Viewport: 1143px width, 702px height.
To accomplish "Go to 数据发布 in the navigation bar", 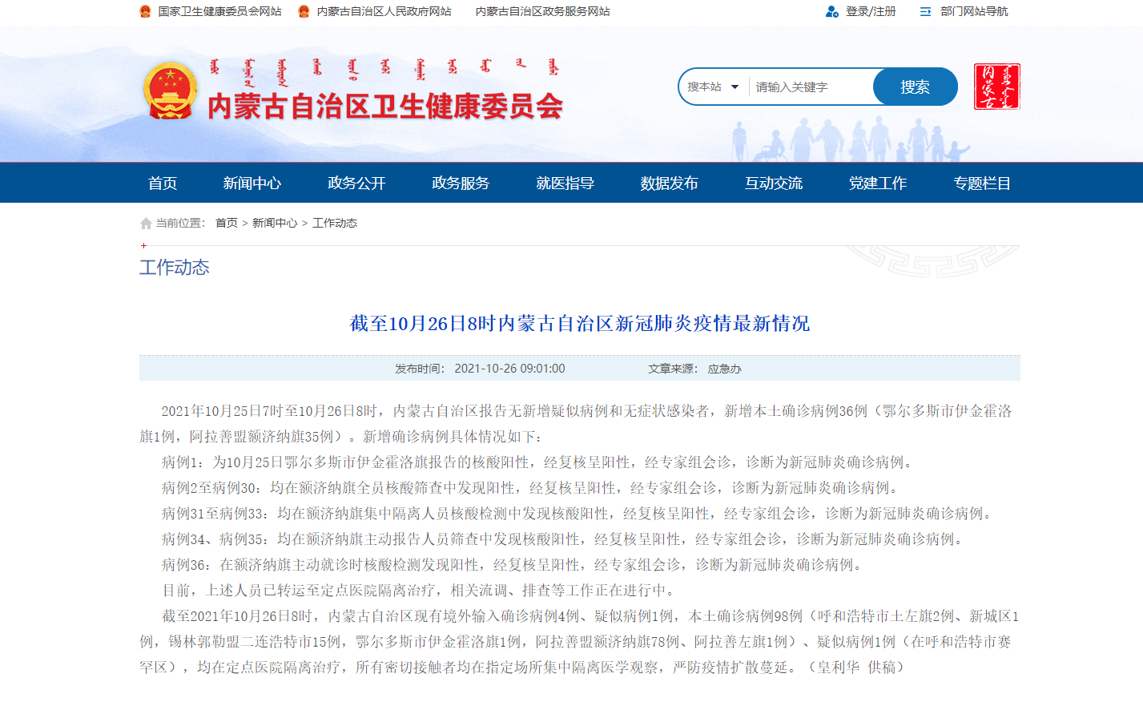I will [669, 184].
